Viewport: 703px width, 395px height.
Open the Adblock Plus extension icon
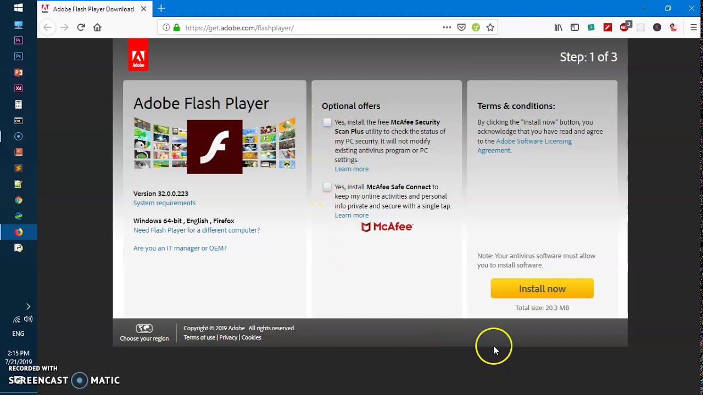click(625, 27)
